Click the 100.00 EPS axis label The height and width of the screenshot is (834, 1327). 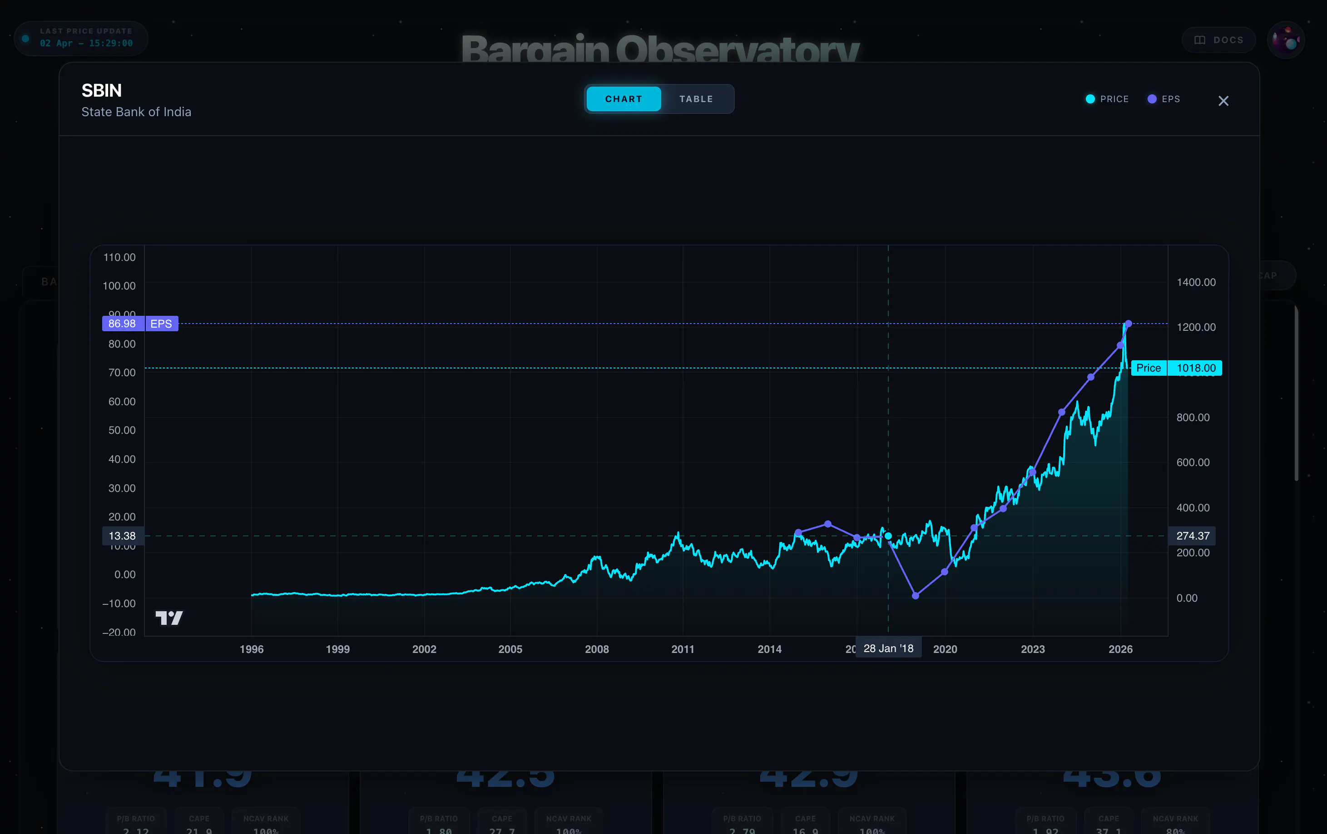tap(119, 286)
